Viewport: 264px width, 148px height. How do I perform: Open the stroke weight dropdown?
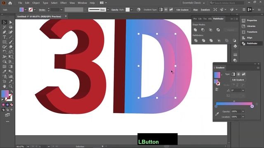point(61,10)
